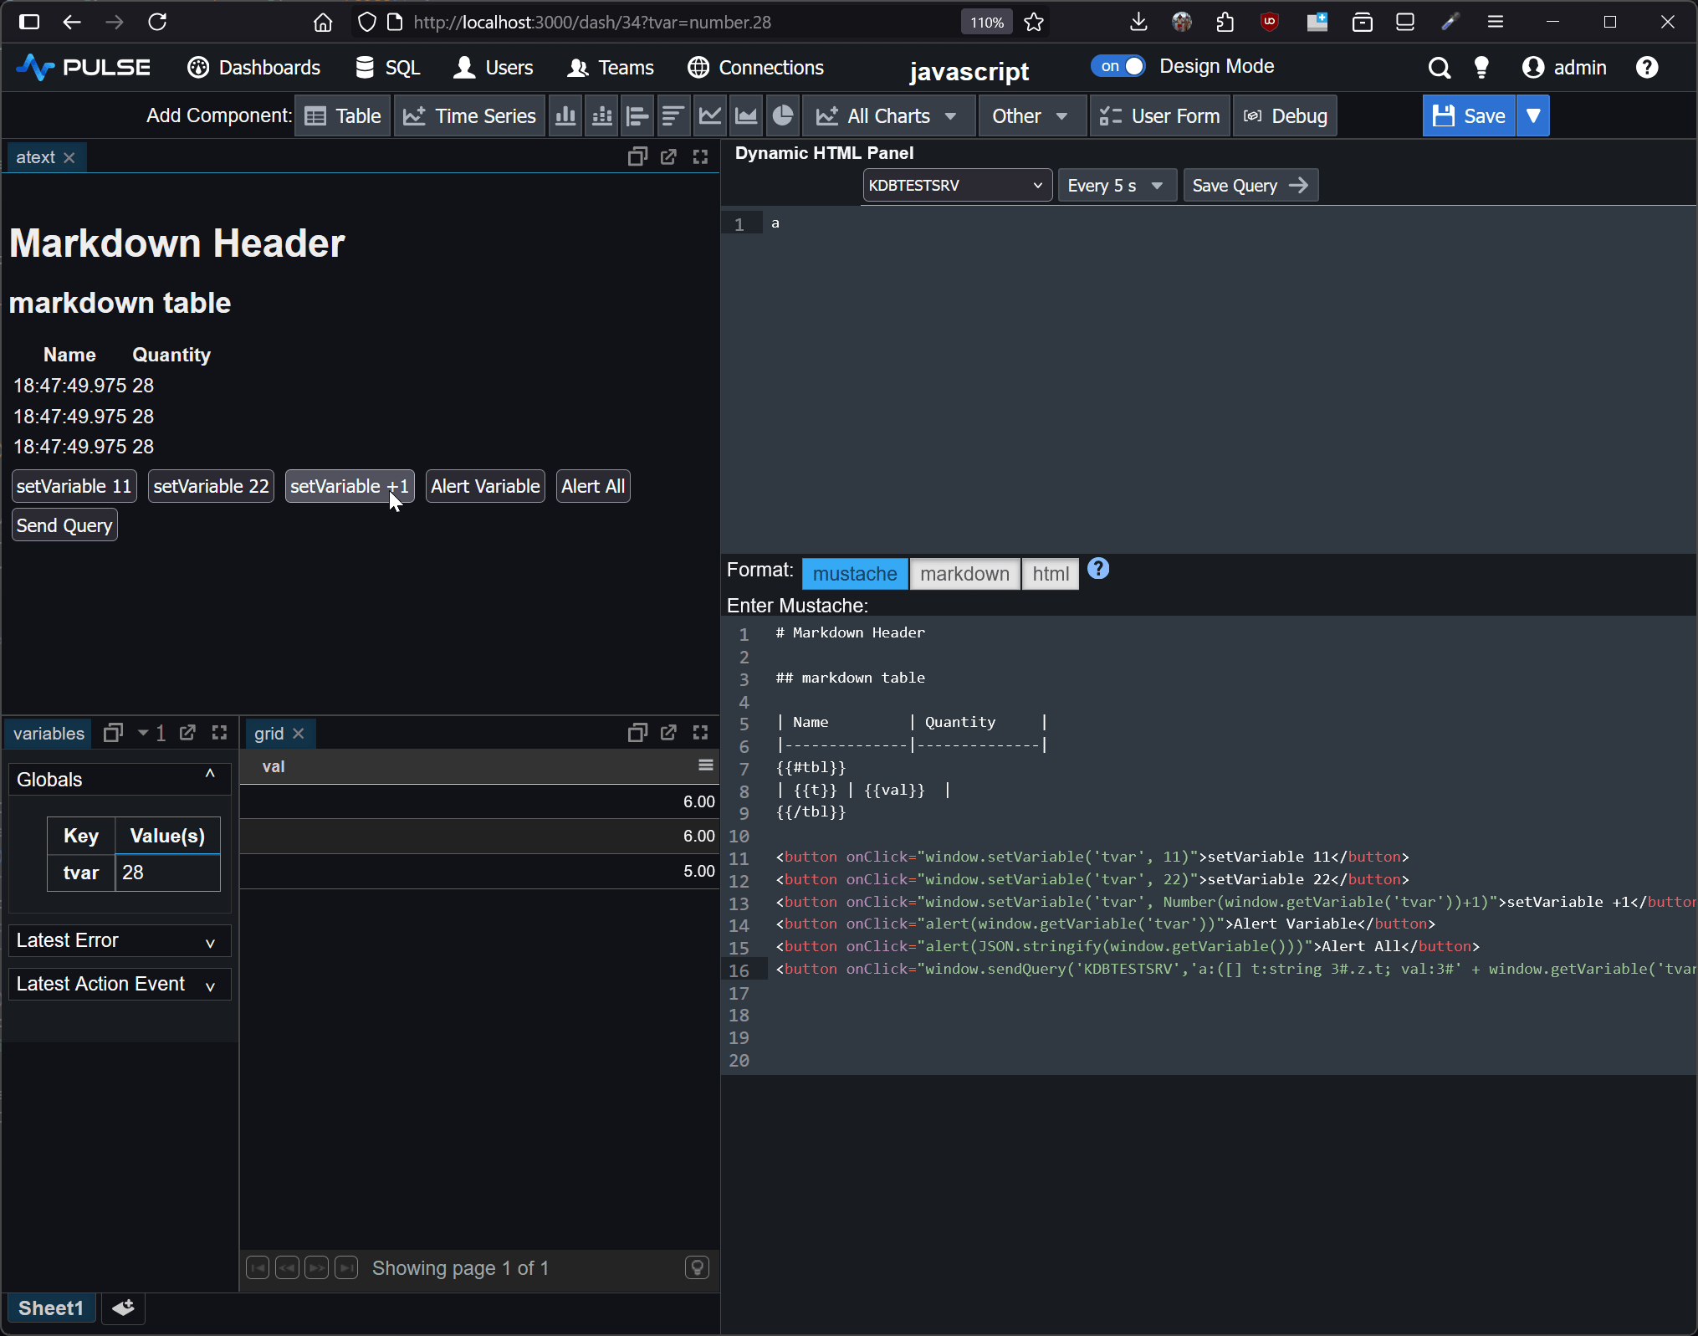1698x1336 pixels.
Task: Add a horizontal stacked bar chart component
Action: [673, 116]
